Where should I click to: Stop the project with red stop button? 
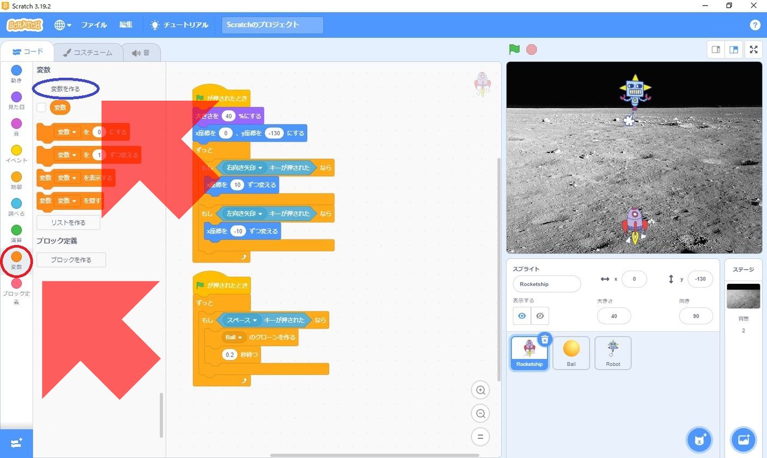[531, 49]
